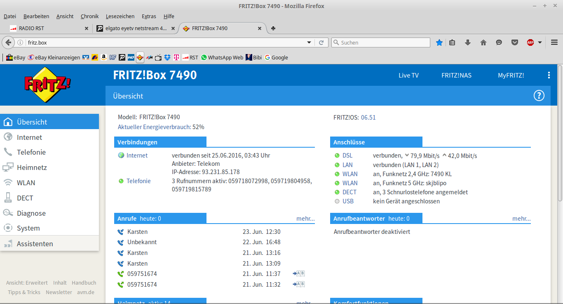This screenshot has height=304, width=563.
Task: Open the Firefox downloads arrow icon
Action: [x=468, y=42]
